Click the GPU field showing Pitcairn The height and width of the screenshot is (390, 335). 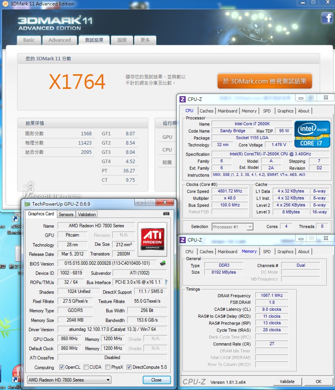click(72, 235)
